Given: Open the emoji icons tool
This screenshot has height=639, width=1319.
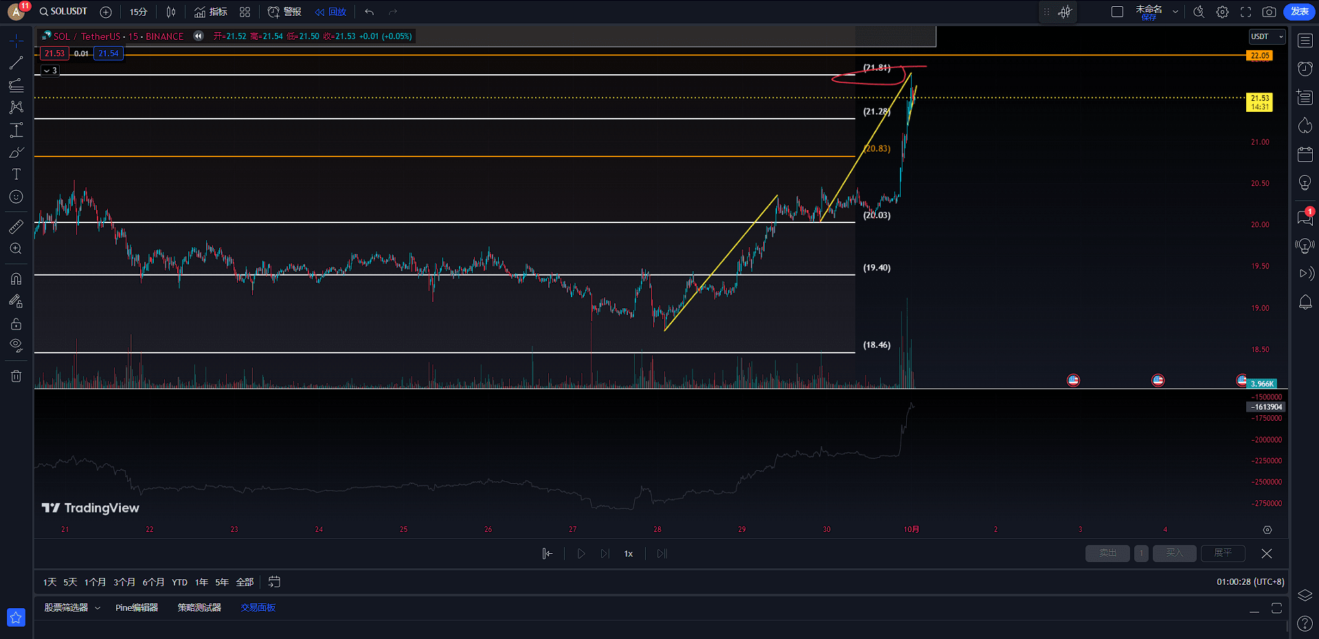Looking at the screenshot, I should tap(16, 197).
